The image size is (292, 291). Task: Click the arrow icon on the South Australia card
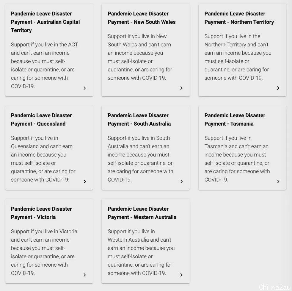pos(182,182)
